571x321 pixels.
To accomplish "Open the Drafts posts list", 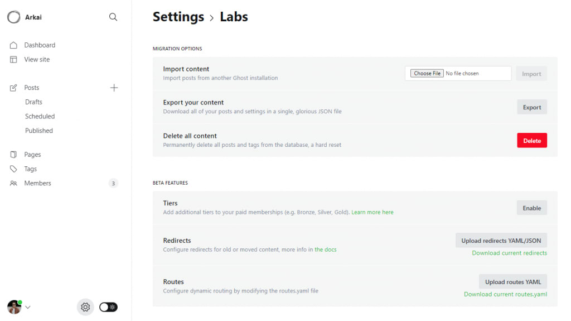I will (33, 102).
